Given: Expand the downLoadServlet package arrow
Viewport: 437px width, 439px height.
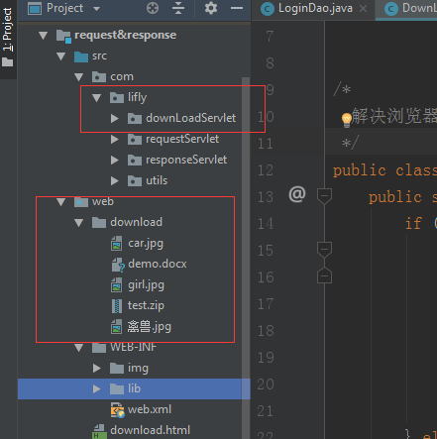Looking at the screenshot, I should pos(115,118).
